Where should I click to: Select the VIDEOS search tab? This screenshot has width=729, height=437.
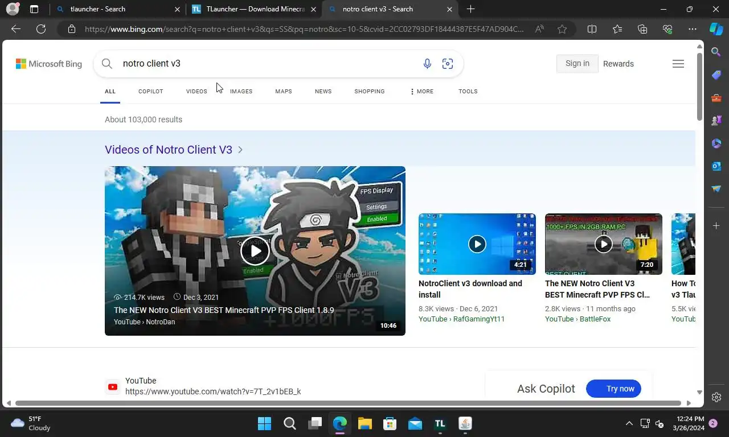196,91
